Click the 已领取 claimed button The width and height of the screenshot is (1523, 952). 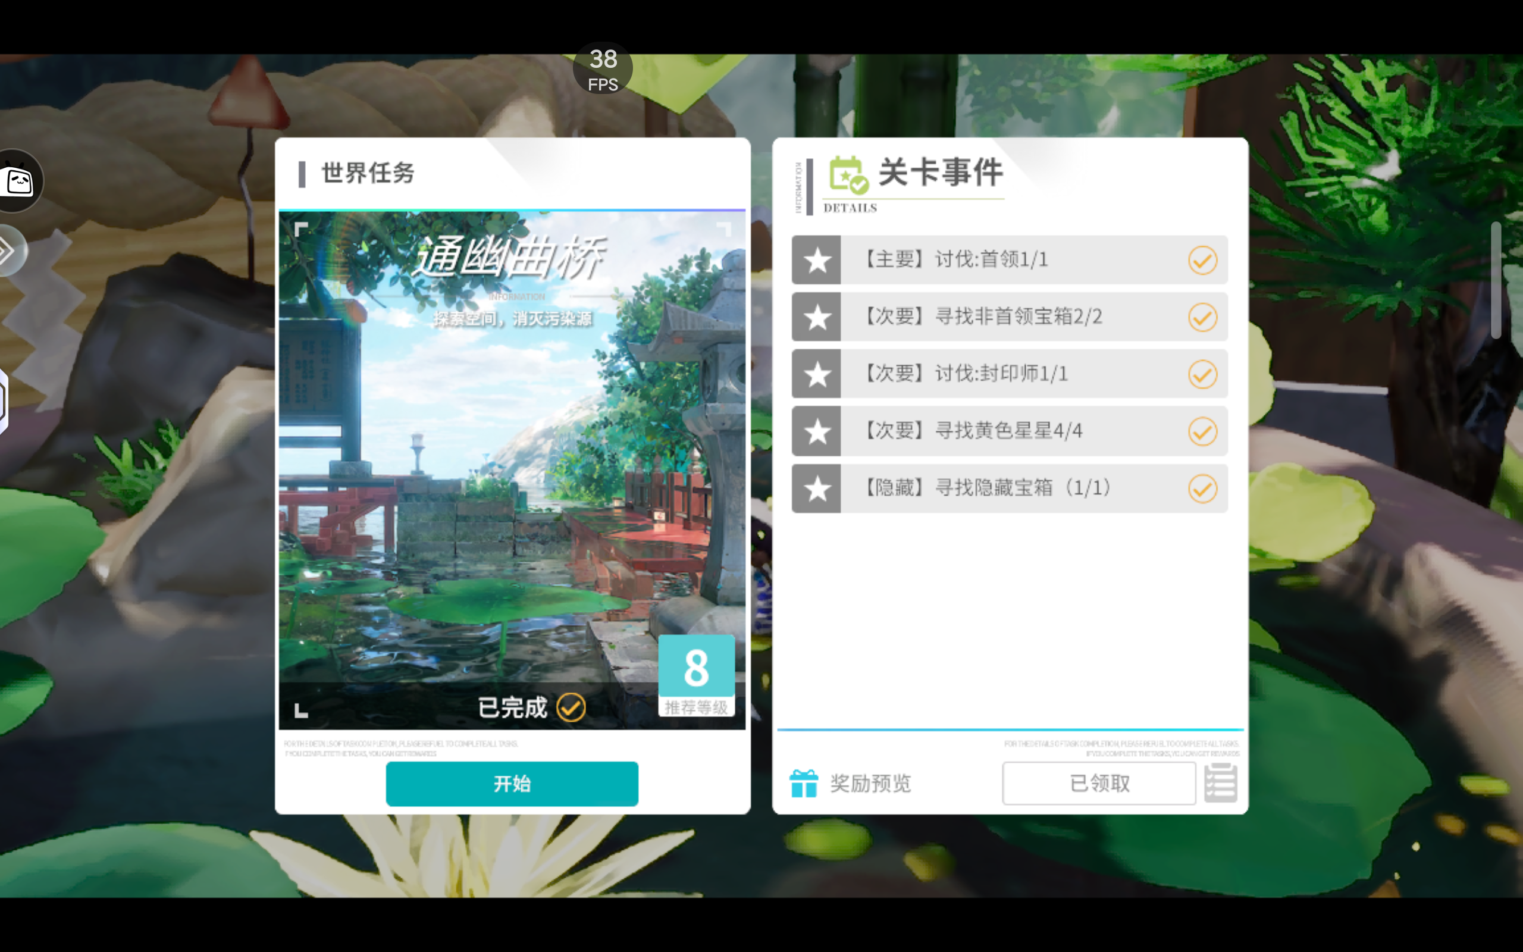coord(1099,783)
